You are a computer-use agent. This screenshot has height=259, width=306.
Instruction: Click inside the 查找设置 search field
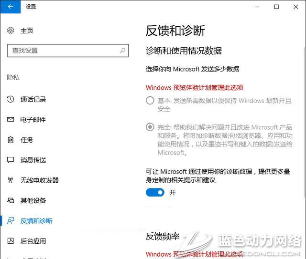click(x=62, y=50)
